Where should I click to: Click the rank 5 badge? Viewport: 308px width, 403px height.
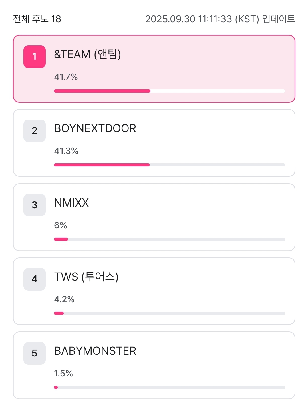pos(35,353)
